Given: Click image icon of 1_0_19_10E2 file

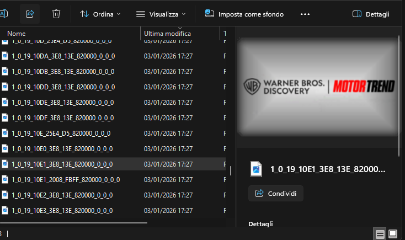Looking at the screenshot, I should pos(5,195).
